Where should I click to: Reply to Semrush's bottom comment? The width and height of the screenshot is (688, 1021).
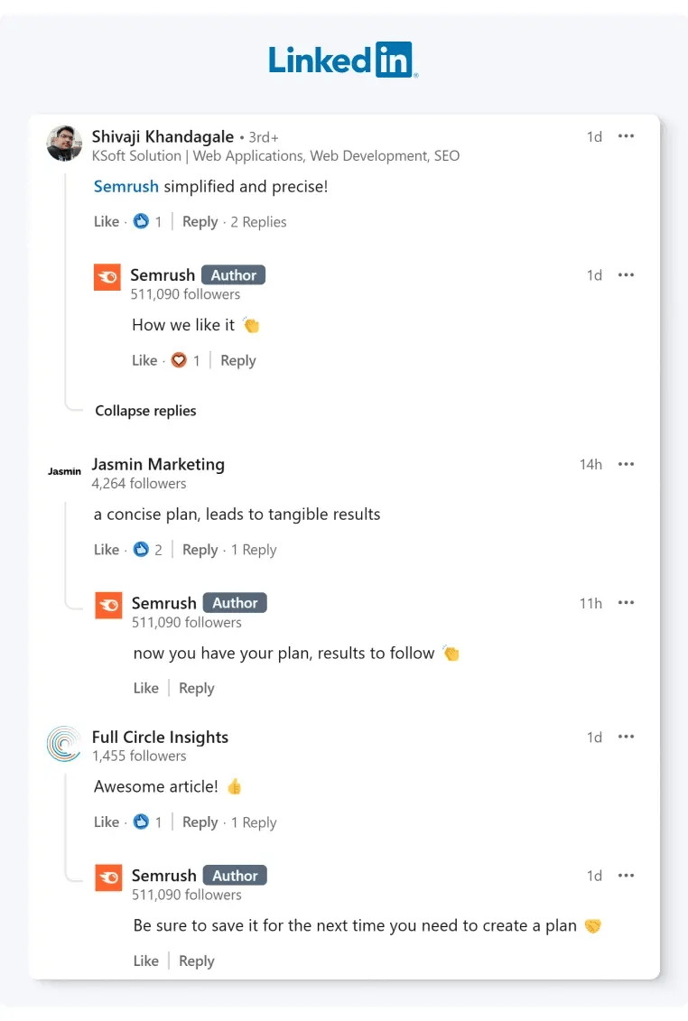[x=196, y=961]
